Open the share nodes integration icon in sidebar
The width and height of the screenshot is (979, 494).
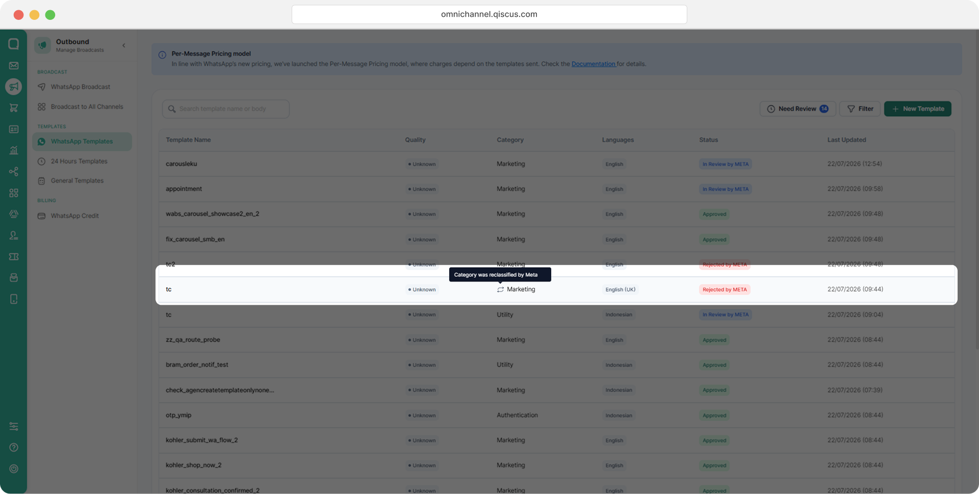[x=14, y=171]
